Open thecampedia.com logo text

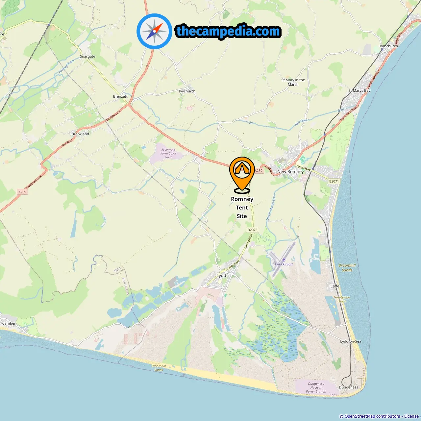228,31
